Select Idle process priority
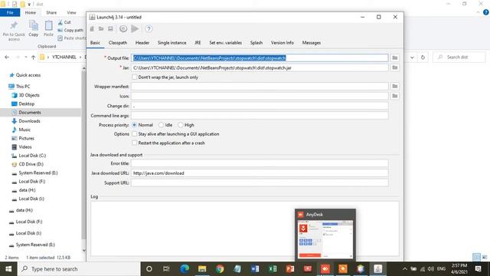This screenshot has width=490, height=276. pos(162,125)
